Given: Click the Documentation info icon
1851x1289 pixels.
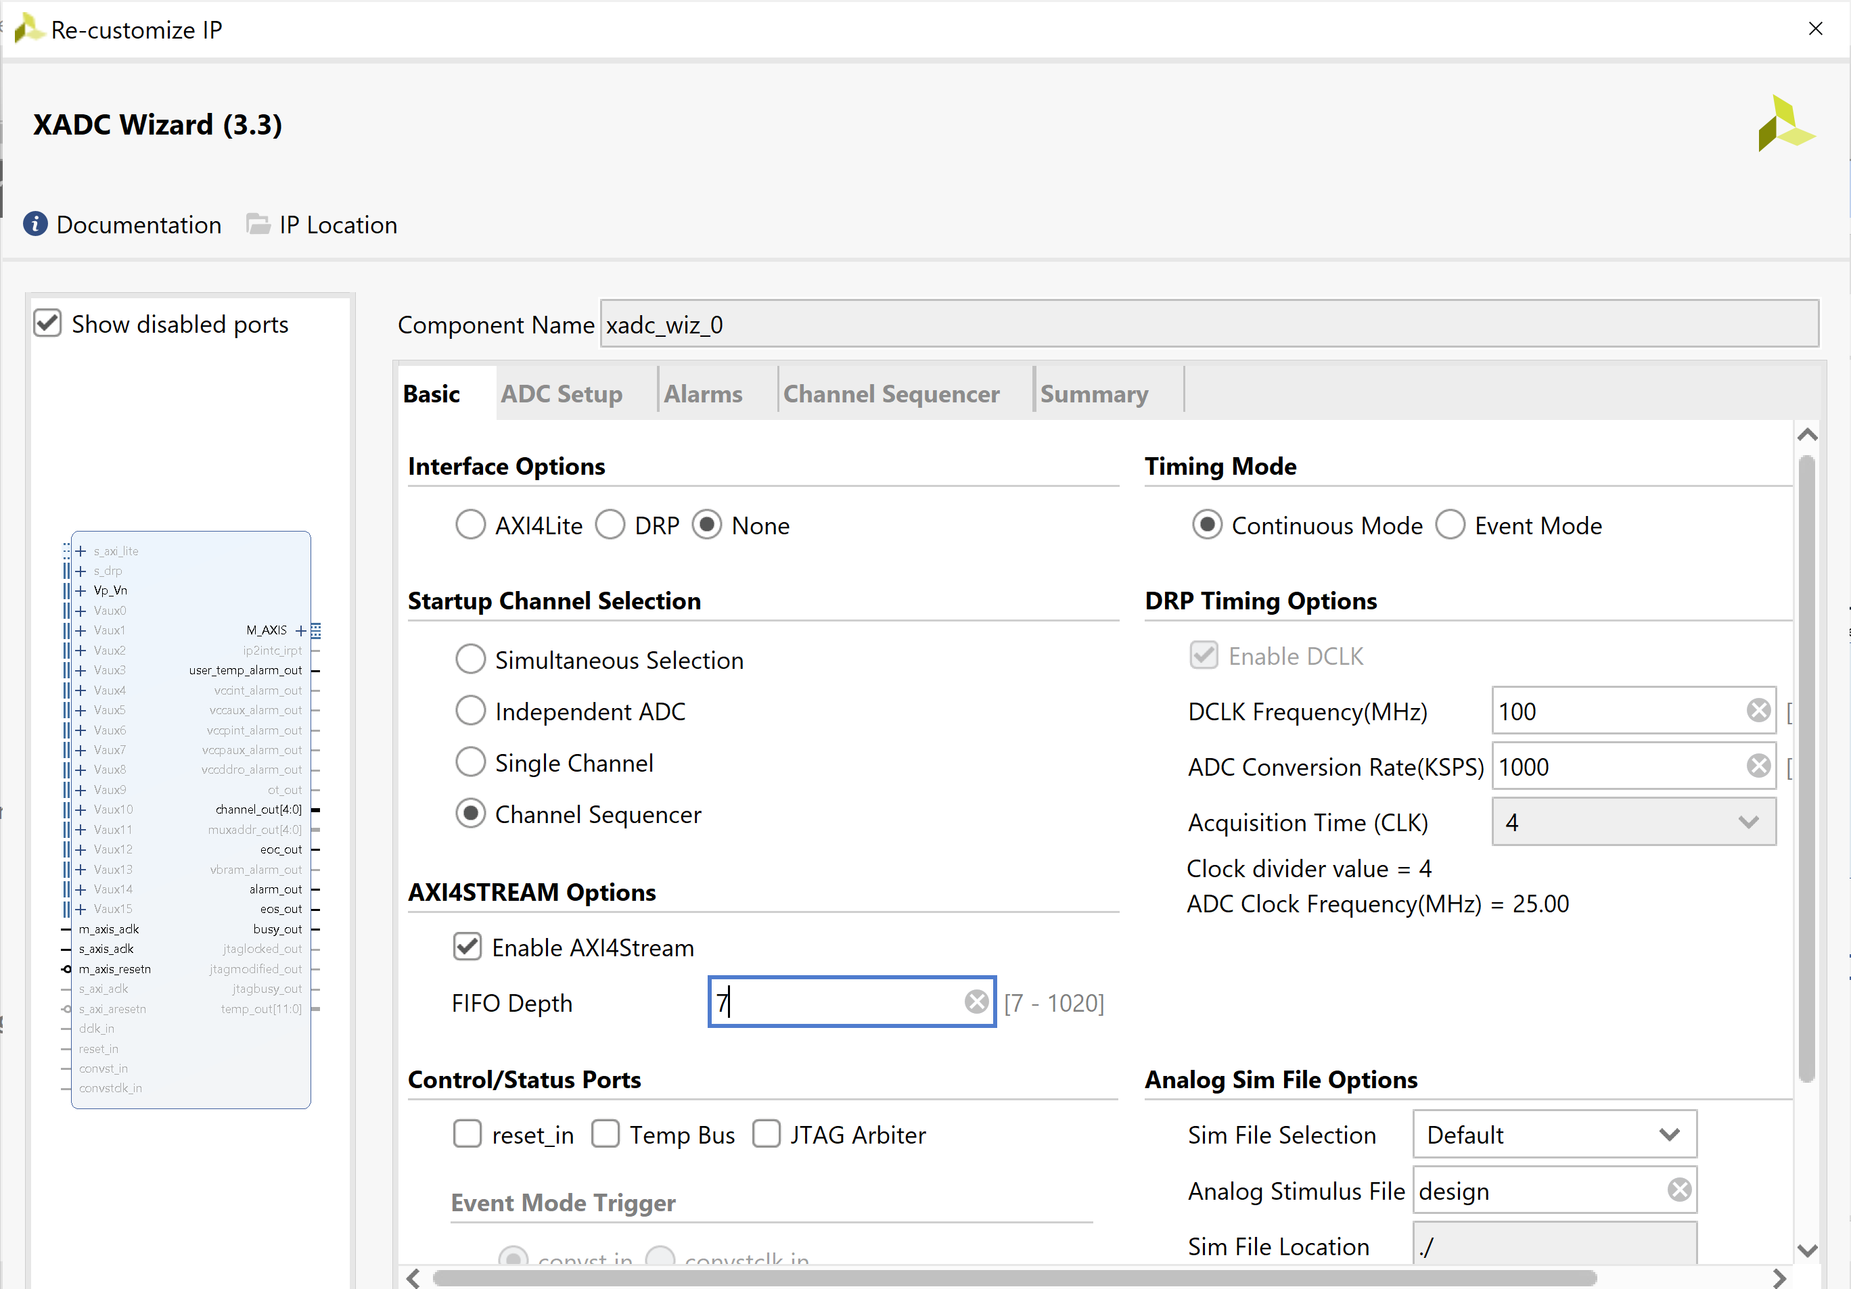Looking at the screenshot, I should pyautogui.click(x=35, y=224).
